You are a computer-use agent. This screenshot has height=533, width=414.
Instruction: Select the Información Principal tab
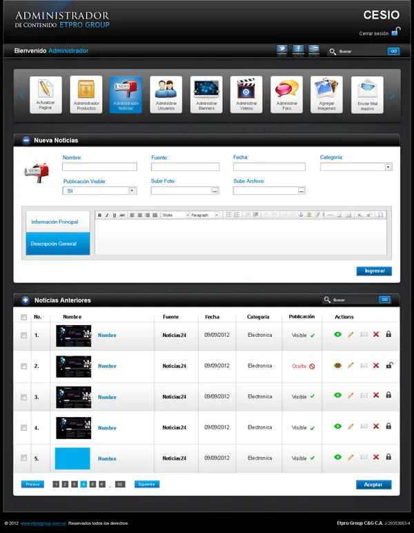pyautogui.click(x=58, y=222)
